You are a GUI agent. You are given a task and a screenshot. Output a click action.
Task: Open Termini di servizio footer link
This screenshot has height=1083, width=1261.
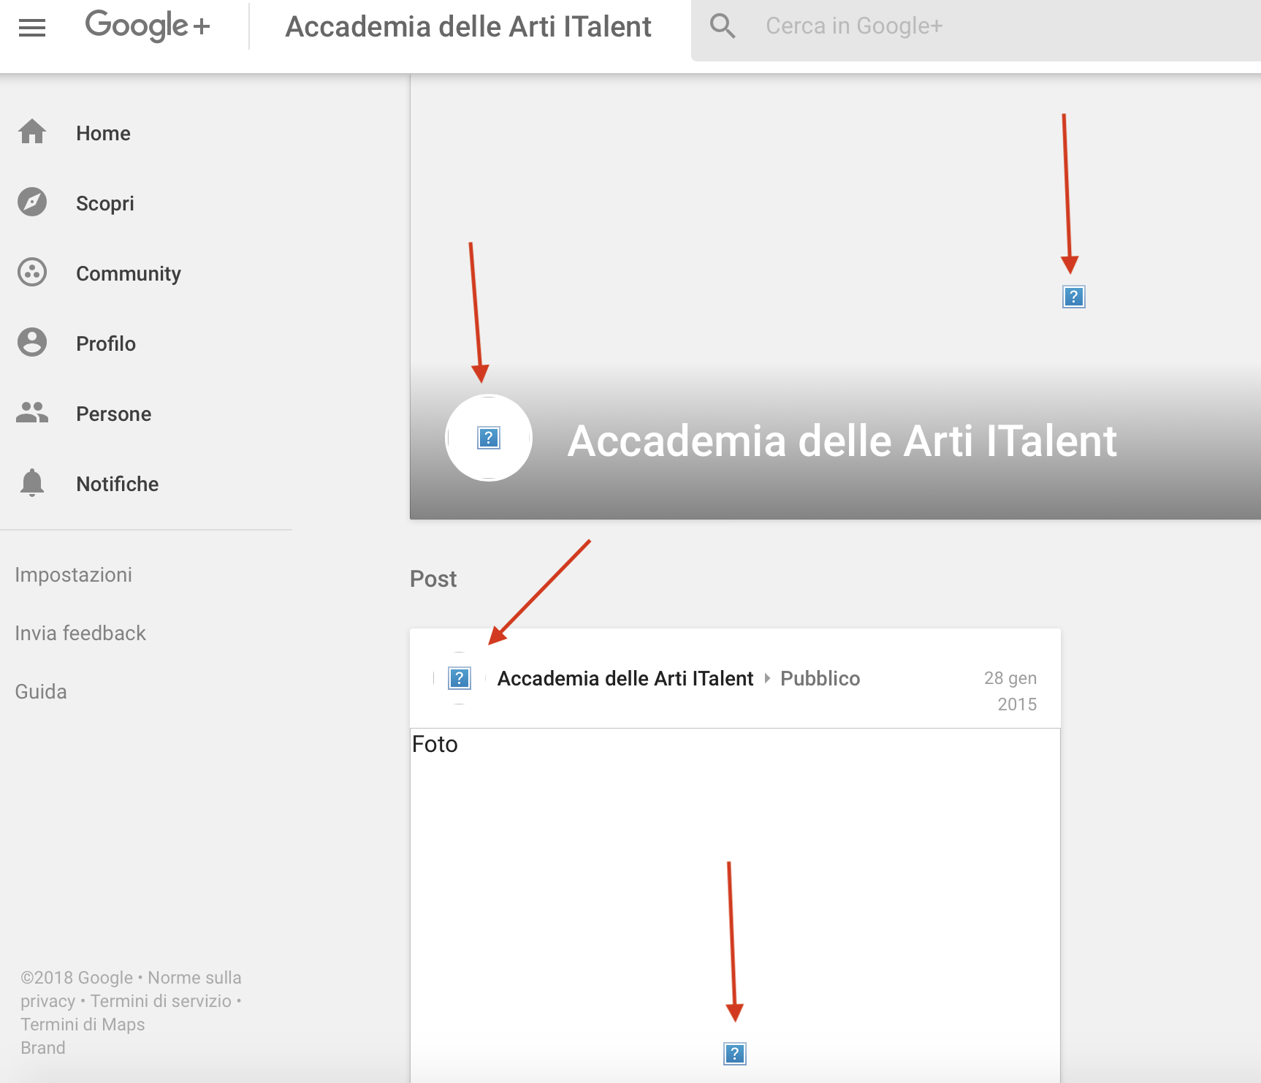161,1001
